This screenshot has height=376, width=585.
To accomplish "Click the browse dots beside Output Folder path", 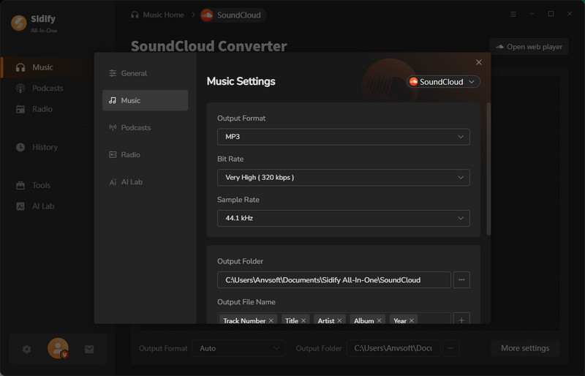I will click(x=461, y=279).
